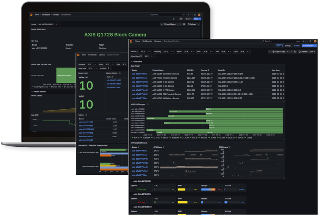Open the Last 30 days time picker in Device Details
The height and width of the screenshot is (215, 318).
pyautogui.click(x=171, y=24)
